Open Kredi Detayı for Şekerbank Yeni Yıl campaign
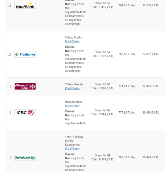This screenshot has height=172, width=165. coord(73,149)
